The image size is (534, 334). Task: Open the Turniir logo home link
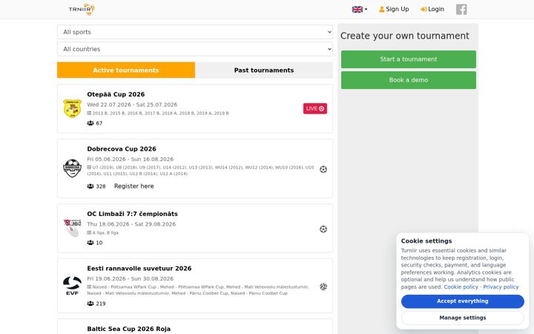pyautogui.click(x=82, y=9)
